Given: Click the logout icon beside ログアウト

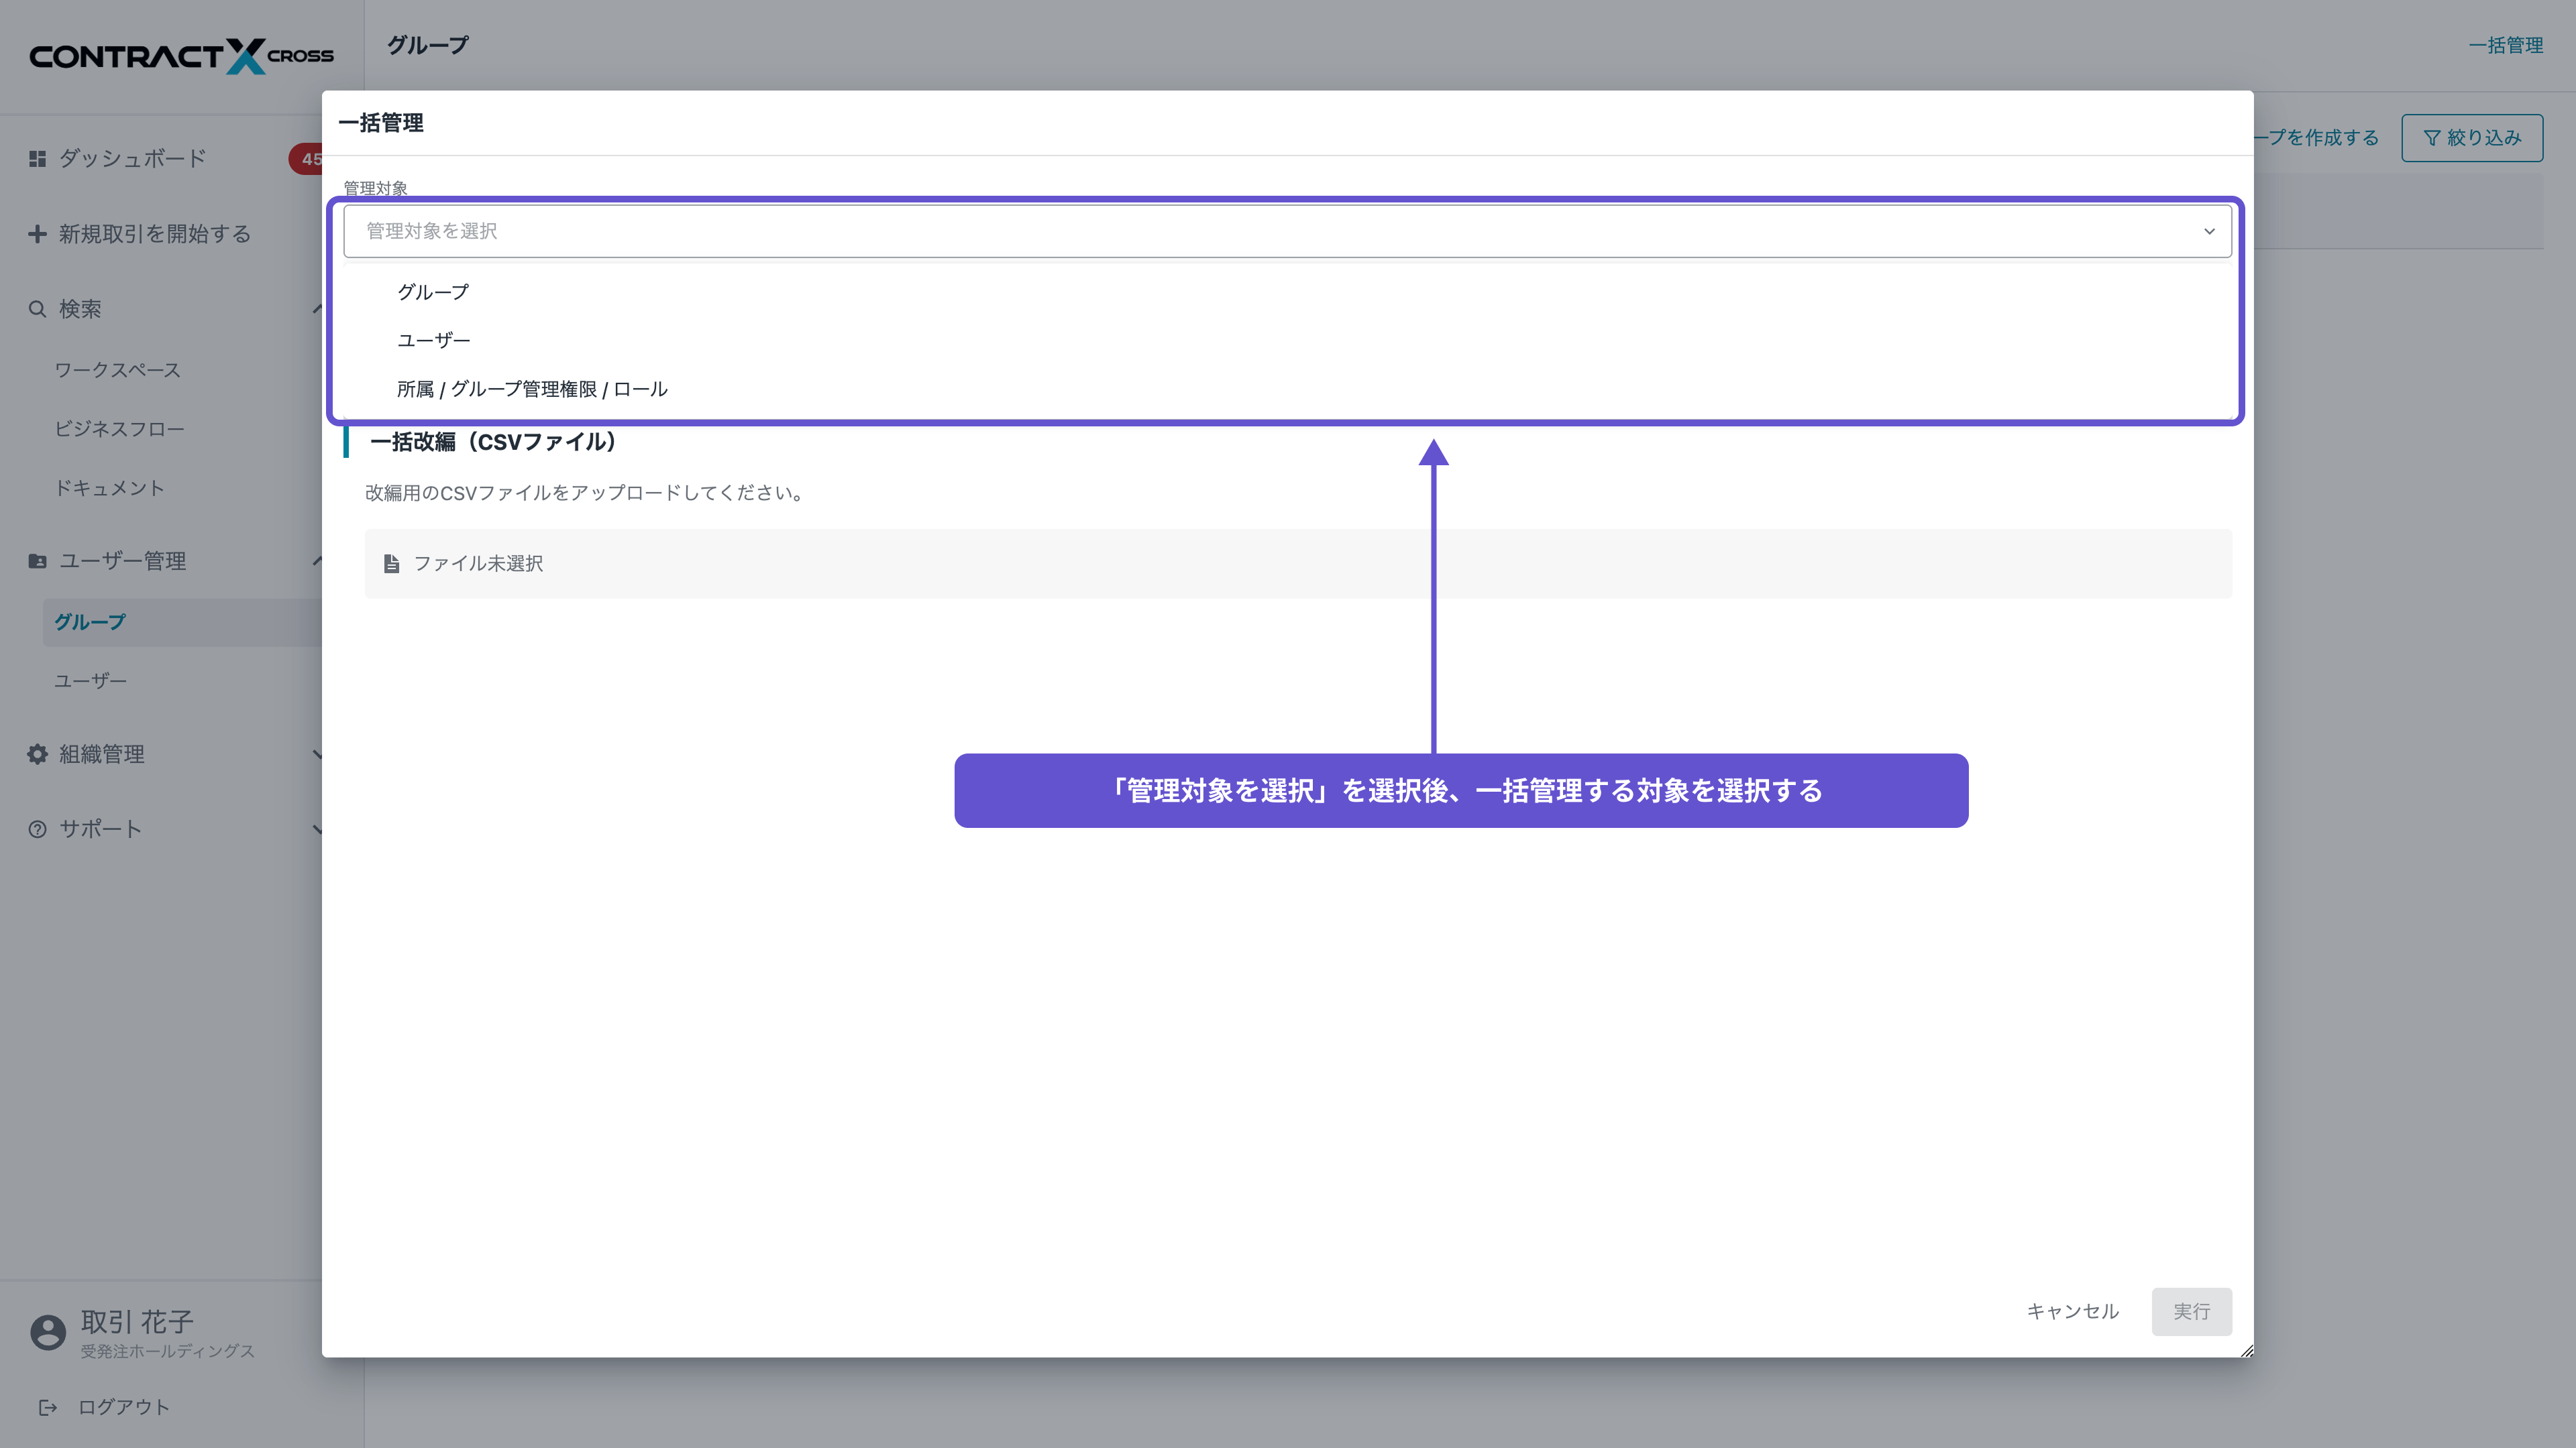Looking at the screenshot, I should pyautogui.click(x=49, y=1406).
